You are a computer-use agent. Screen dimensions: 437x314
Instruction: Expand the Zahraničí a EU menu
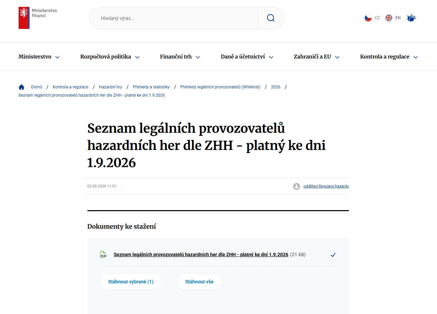(x=317, y=57)
